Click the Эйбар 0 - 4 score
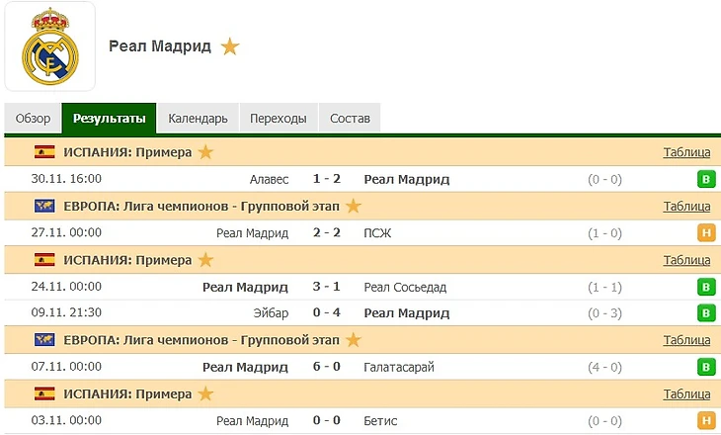 pyautogui.click(x=326, y=313)
